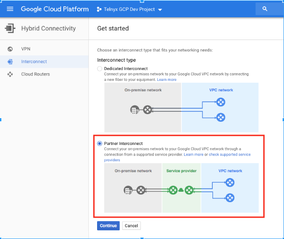
Task: Select Interconnect in the sidebar
Action: click(44, 61)
